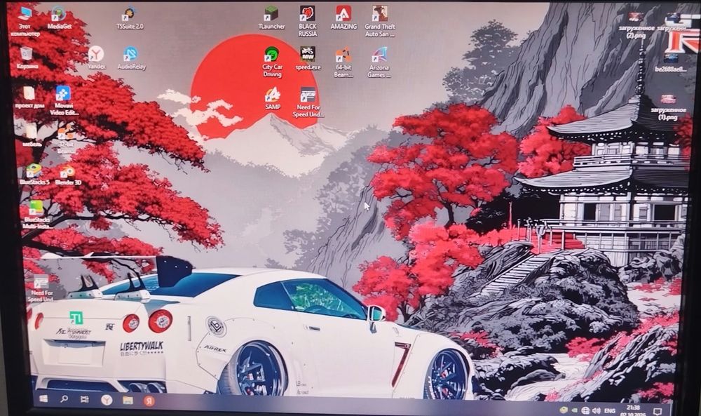Open the volume speaker tray icon

point(596,410)
